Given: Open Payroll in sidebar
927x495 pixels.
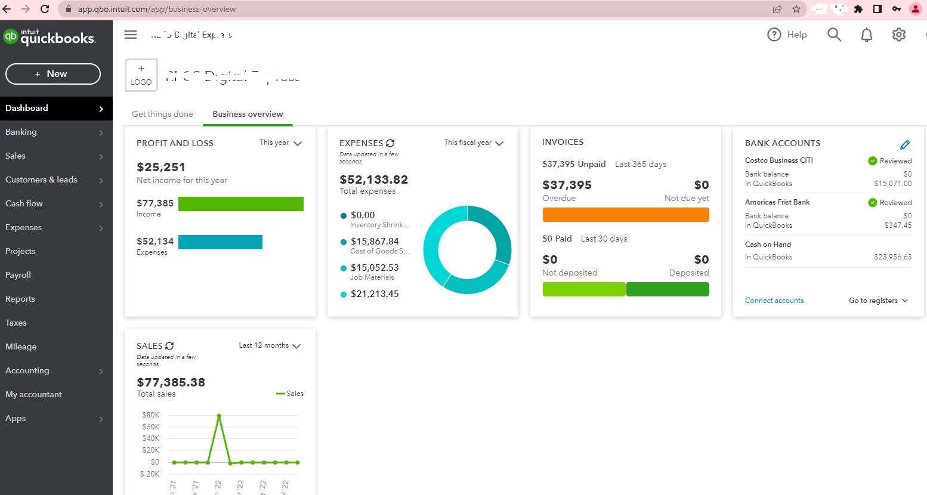Looking at the screenshot, I should click(56, 275).
